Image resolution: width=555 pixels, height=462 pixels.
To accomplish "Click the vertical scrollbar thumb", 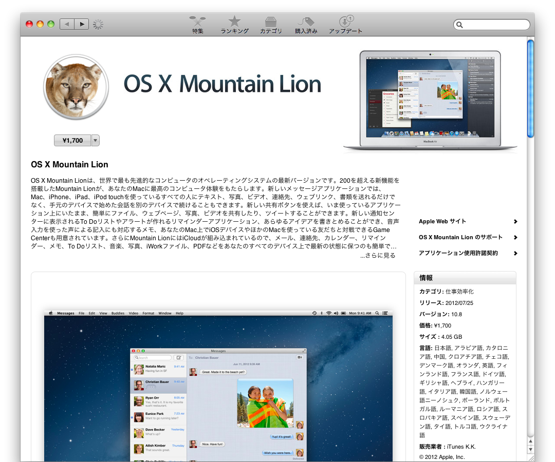I will tap(530, 88).
